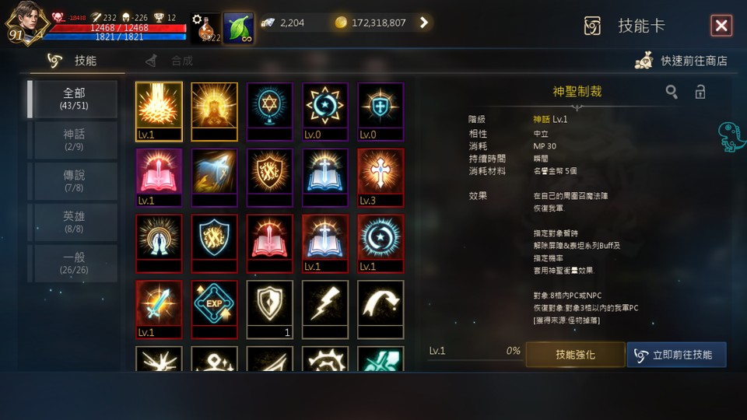Select the curved arrow skill card
The width and height of the screenshot is (747, 420).
[381, 309]
